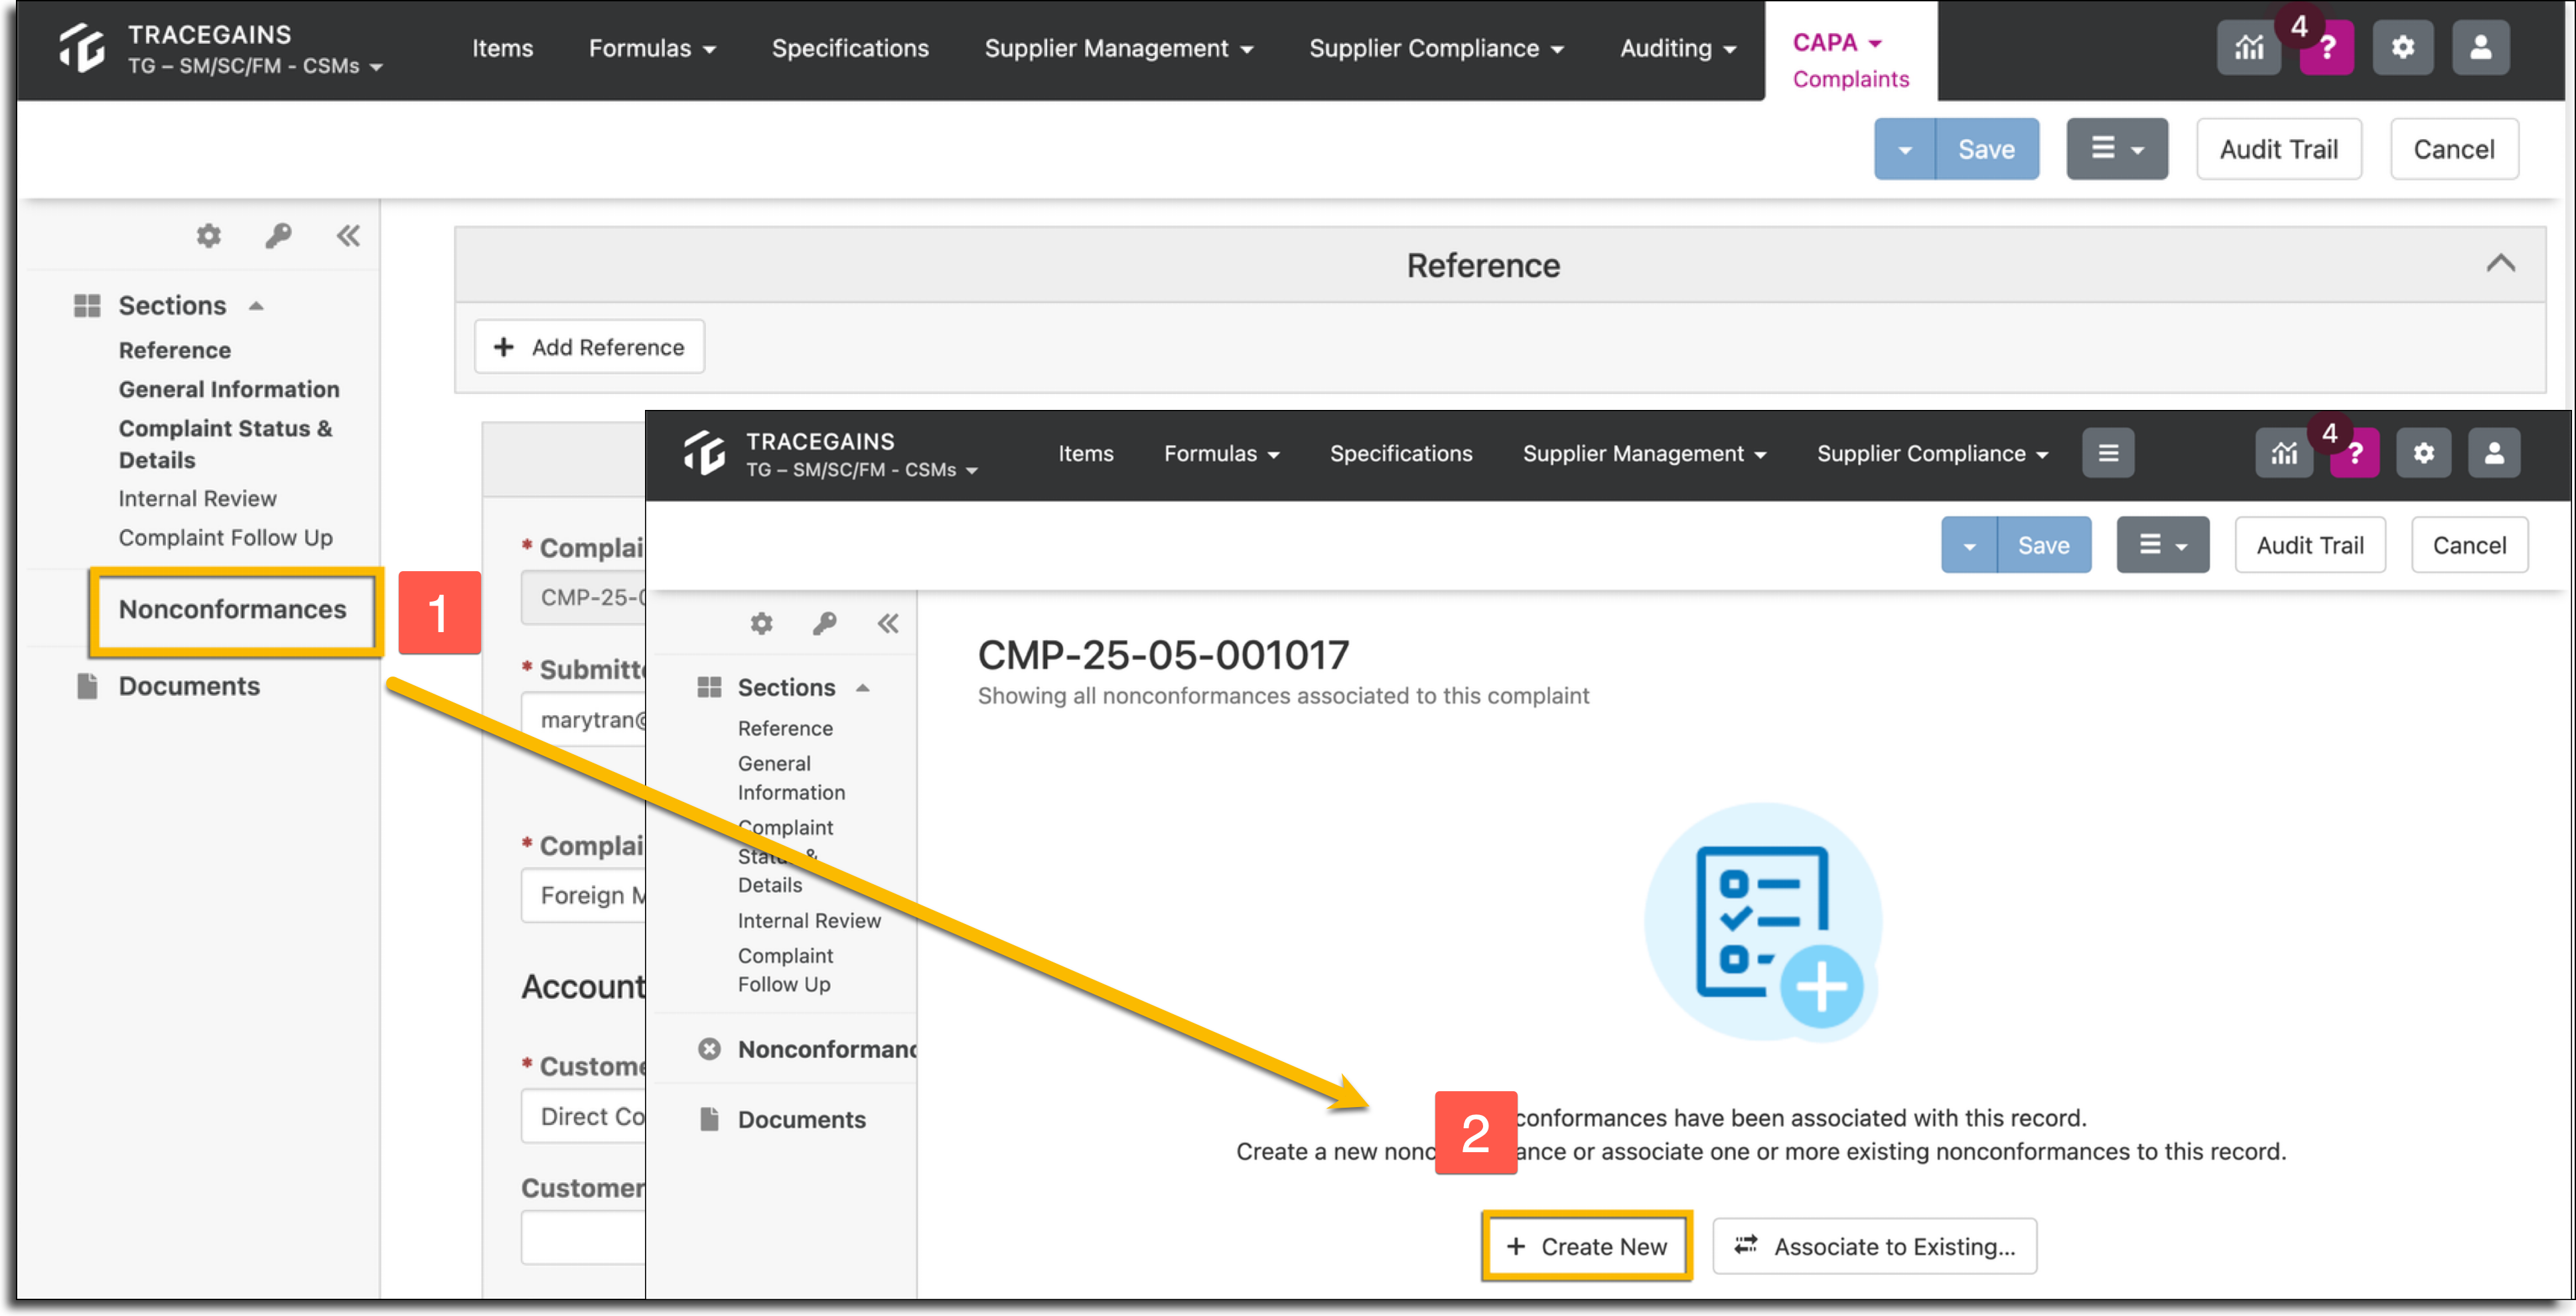
Task: Go to Nonconformances in the back window sidebar
Action: pos(233,610)
